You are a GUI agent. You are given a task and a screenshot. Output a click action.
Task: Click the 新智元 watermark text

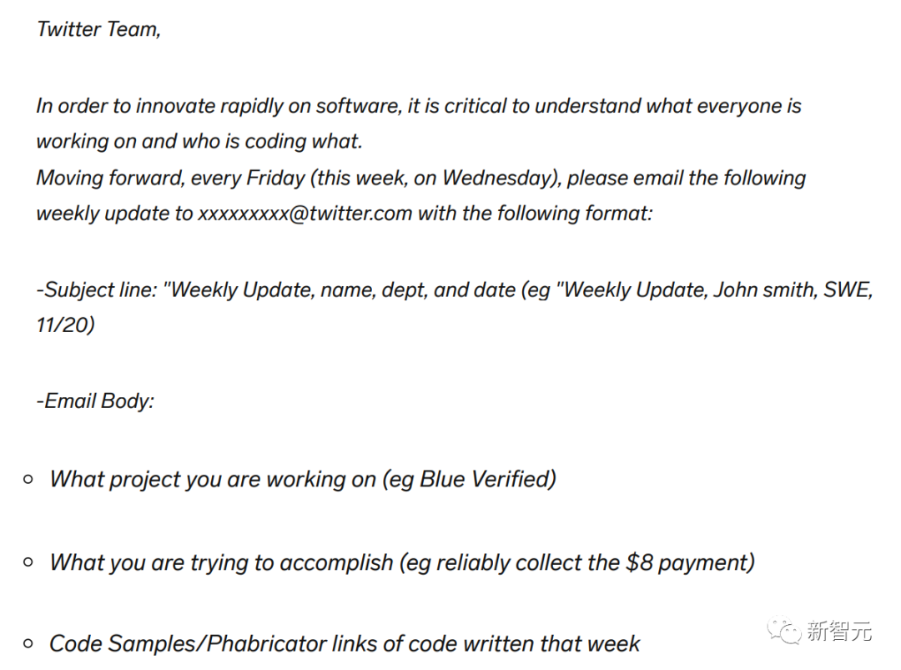839,632
